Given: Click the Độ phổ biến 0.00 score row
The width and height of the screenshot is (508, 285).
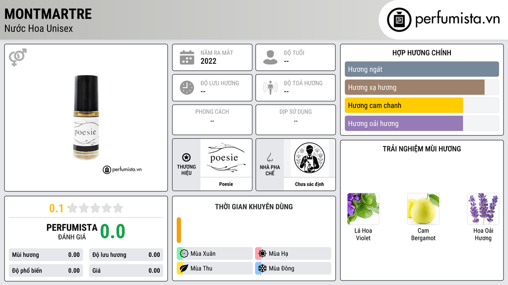Looking at the screenshot, I should tap(46, 271).
